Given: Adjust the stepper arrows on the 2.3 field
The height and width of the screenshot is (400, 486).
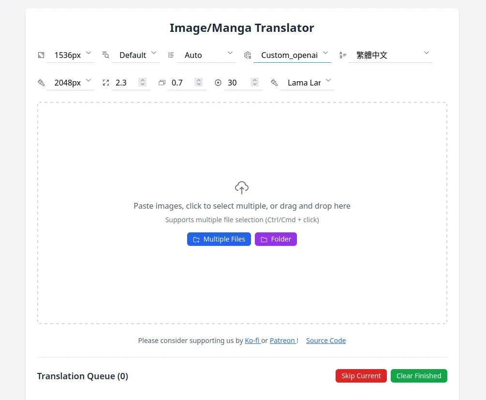Looking at the screenshot, I should pyautogui.click(x=142, y=83).
